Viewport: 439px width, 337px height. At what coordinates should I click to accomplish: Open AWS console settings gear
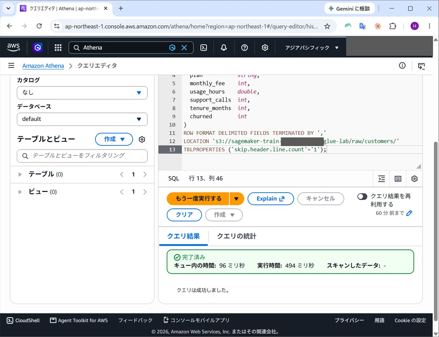point(265,48)
